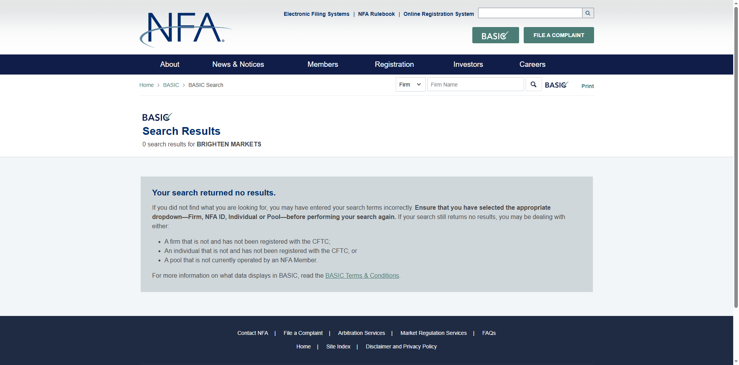Open the NFA Rulebook link

click(376, 14)
